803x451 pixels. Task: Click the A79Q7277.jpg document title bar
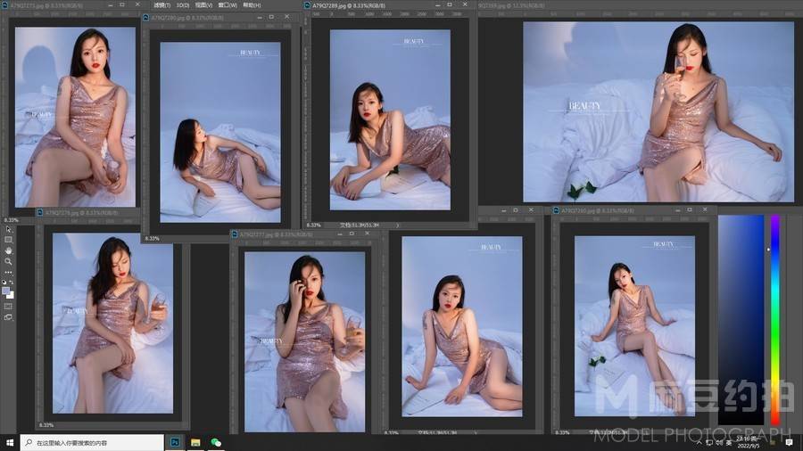(x=303, y=234)
